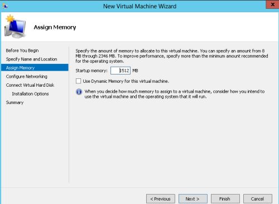Proceed with the Next button
This screenshot has width=279, height=204.
193,199
